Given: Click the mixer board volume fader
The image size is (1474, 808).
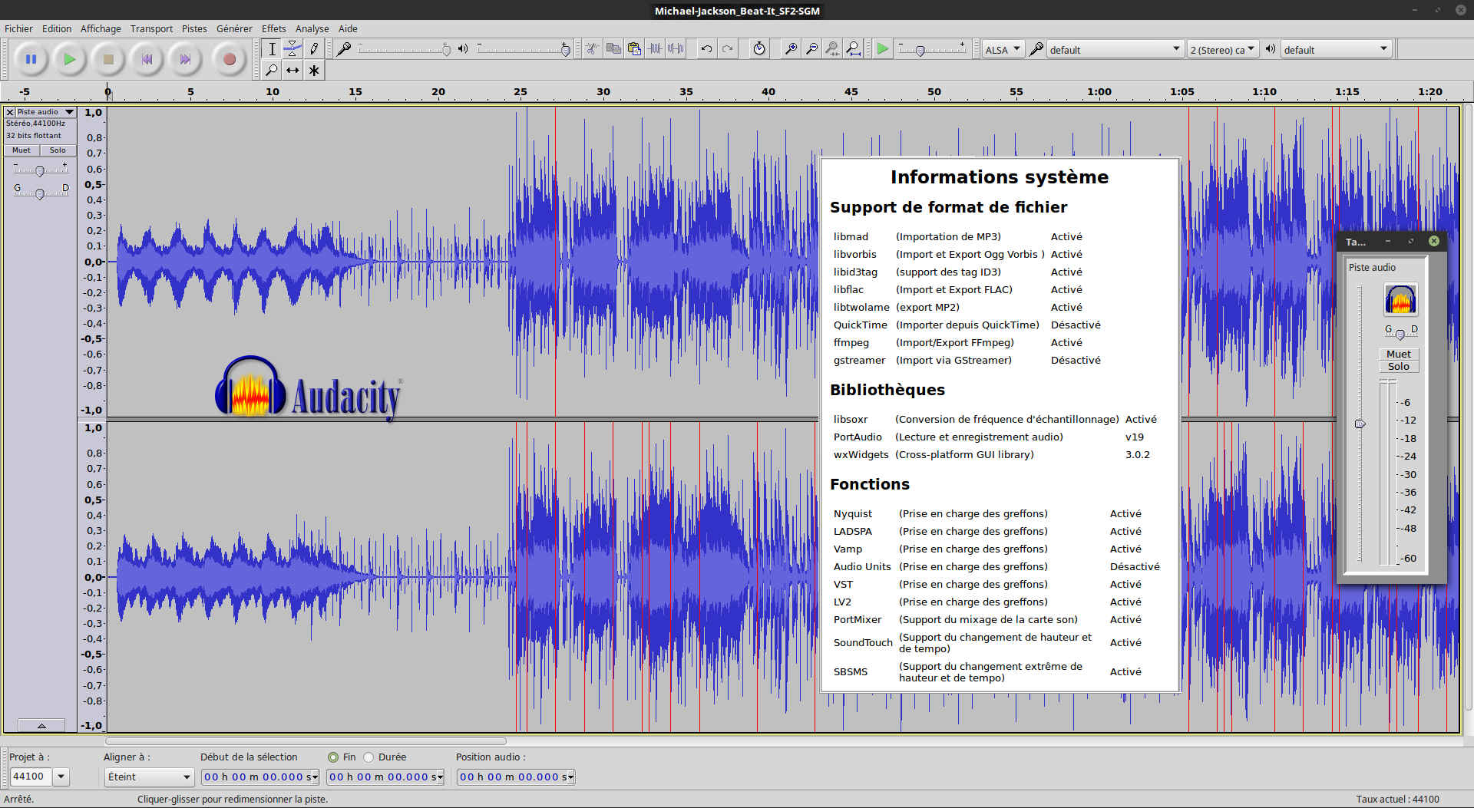Looking at the screenshot, I should pos(1360,424).
